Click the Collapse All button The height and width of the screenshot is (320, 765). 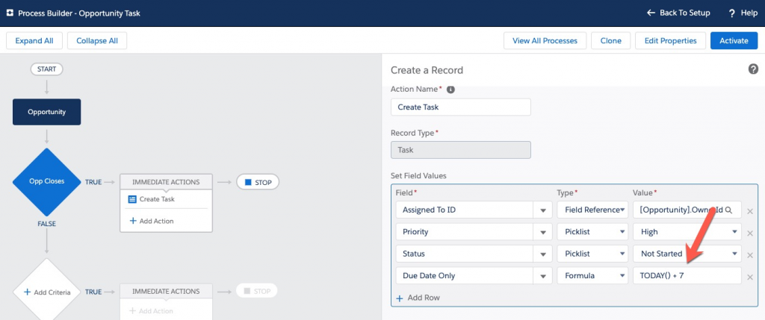point(96,40)
